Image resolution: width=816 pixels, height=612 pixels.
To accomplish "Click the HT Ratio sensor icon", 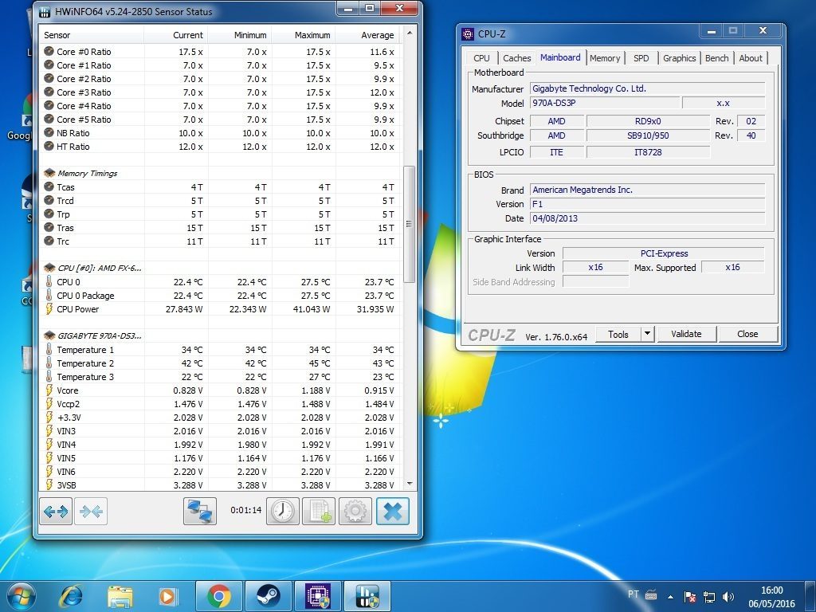I will [49, 146].
